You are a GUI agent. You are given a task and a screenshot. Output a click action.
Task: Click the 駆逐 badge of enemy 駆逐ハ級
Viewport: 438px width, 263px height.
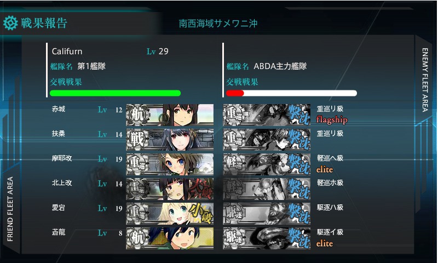tap(234, 214)
